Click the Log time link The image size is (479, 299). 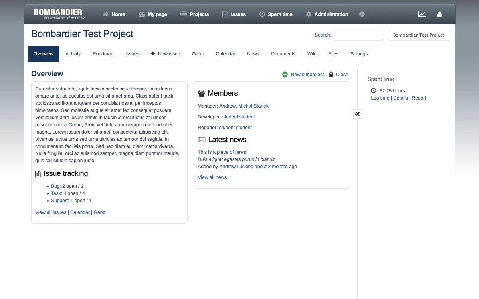click(x=380, y=98)
